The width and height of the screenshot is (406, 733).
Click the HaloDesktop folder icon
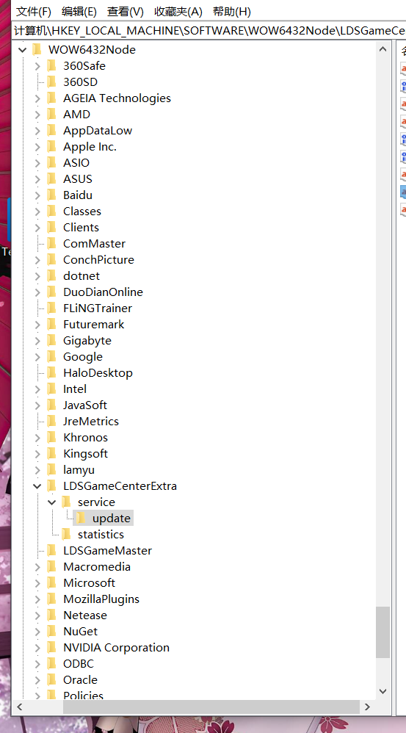pyautogui.click(x=52, y=372)
